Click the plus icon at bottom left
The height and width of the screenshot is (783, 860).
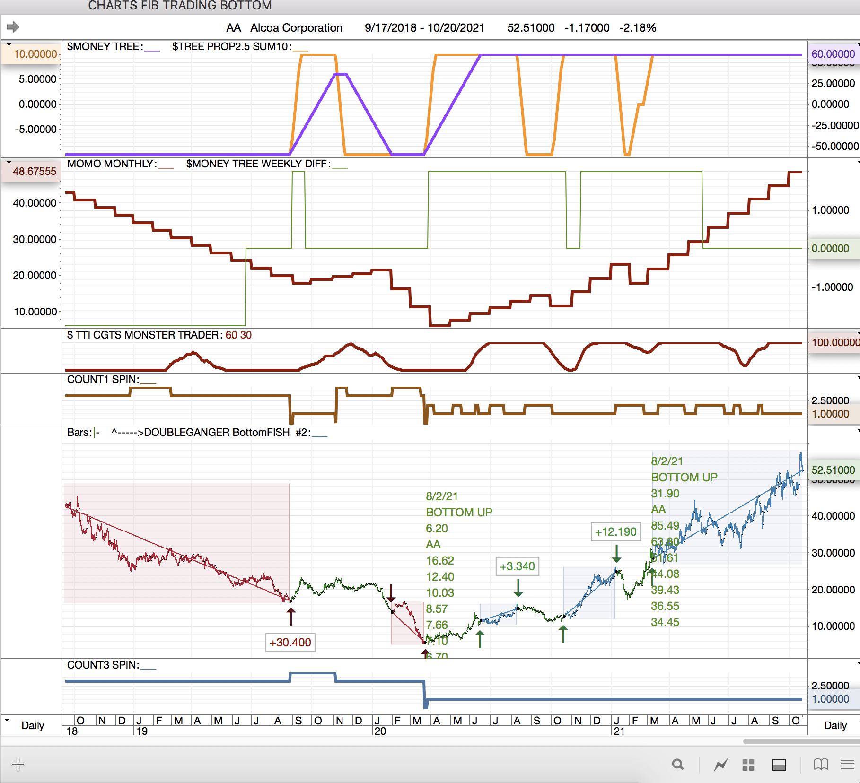pos(18,764)
